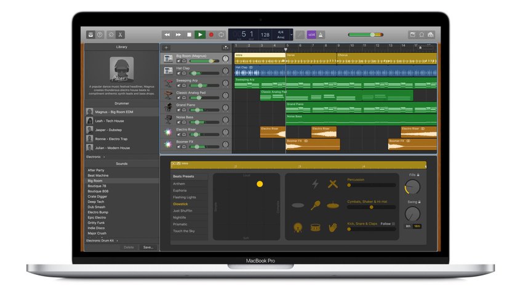Viewport: 523px width, 294px height.
Task: Start playback with green play button
Action: click(x=200, y=34)
